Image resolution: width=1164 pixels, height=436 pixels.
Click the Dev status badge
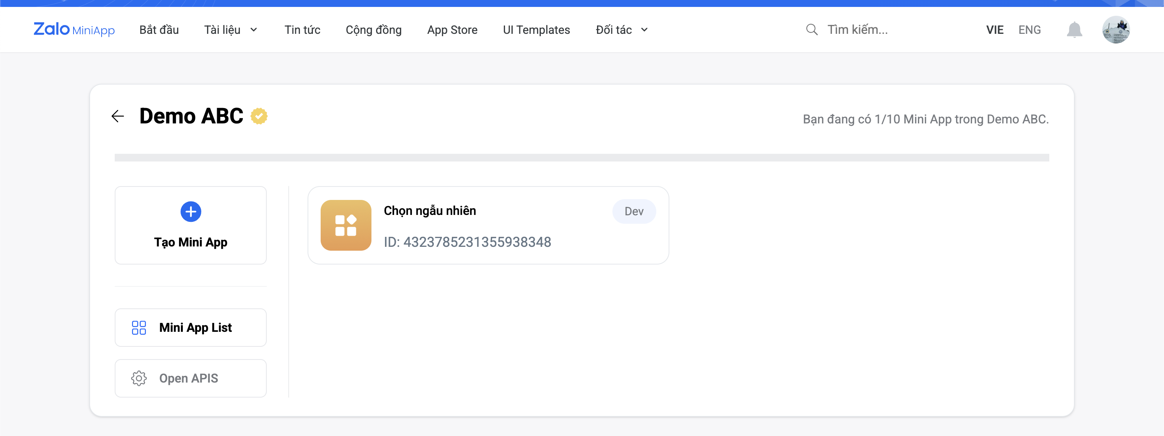point(634,211)
